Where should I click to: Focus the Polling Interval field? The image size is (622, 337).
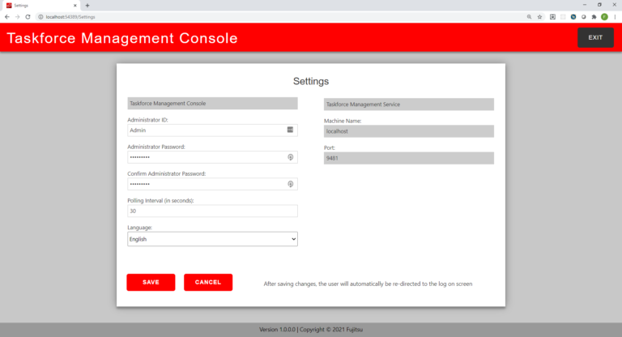[x=212, y=211]
